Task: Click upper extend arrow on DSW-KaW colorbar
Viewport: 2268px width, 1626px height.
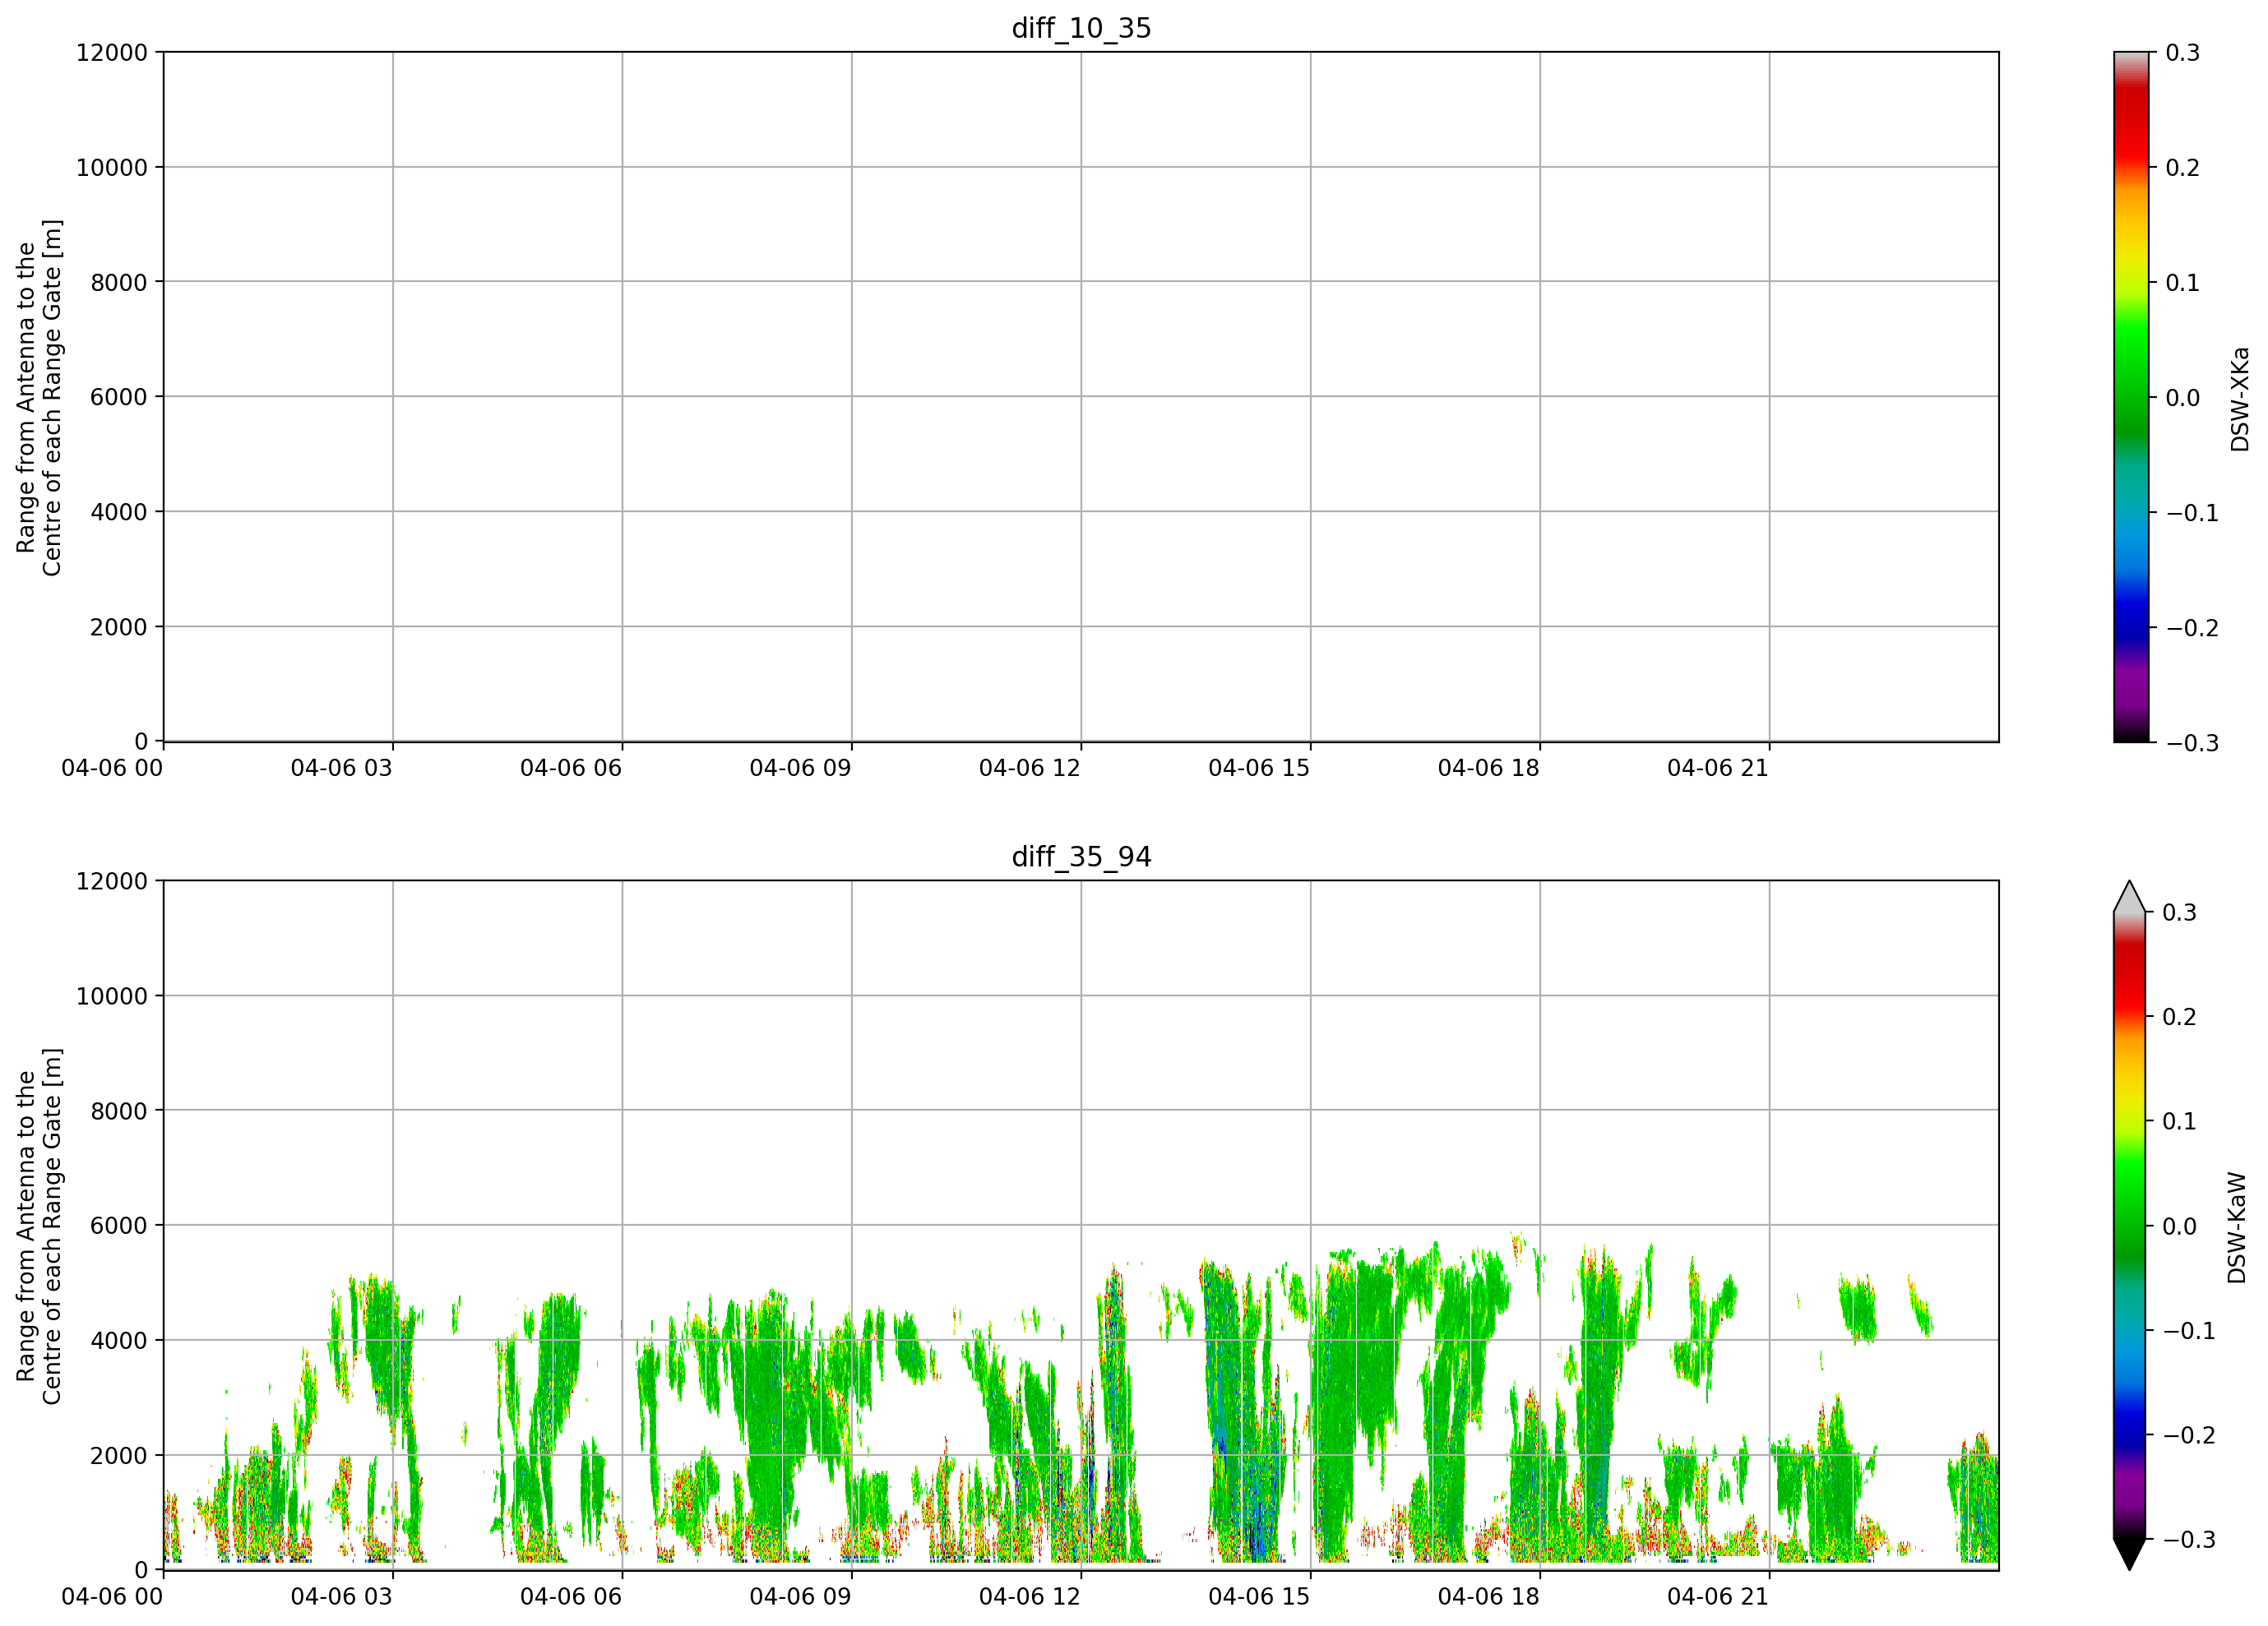Action: (2131, 897)
